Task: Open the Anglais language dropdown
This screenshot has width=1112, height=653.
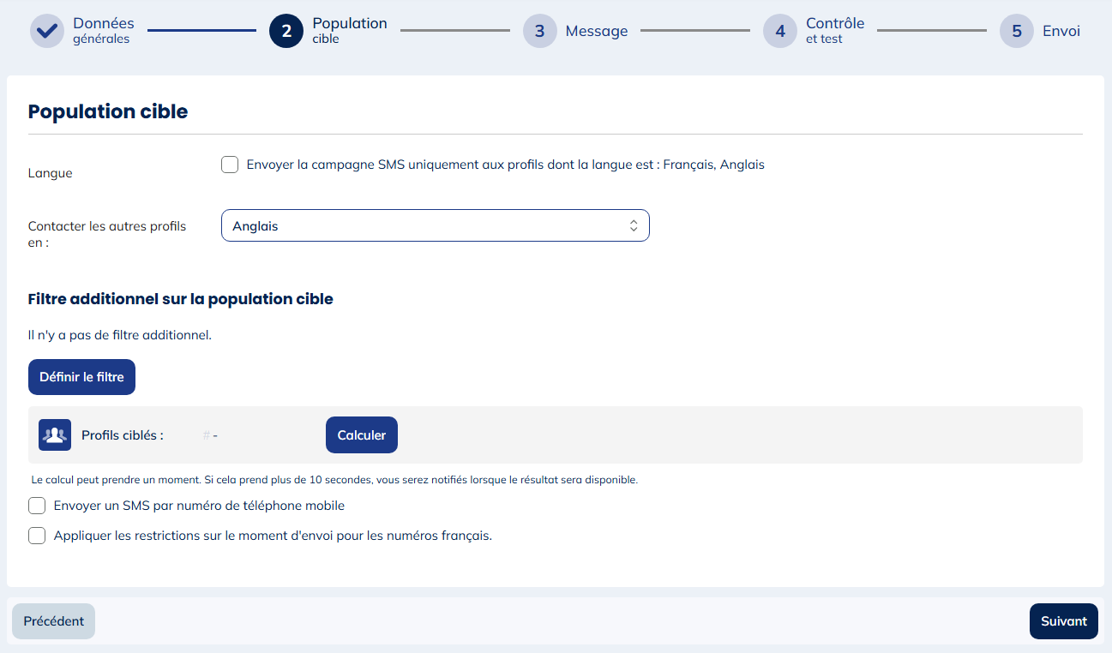Action: tap(435, 226)
